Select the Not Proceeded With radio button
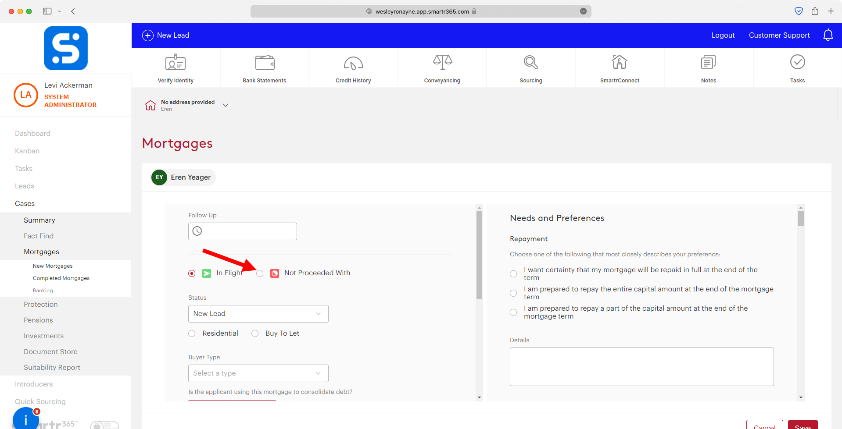Screen dimensions: 842x429 260,273
